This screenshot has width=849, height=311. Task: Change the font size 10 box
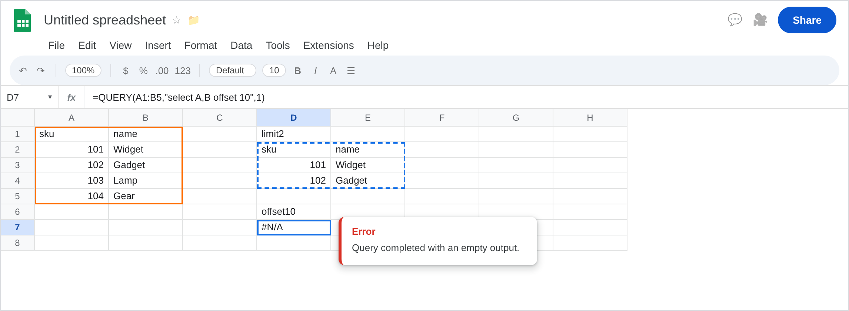point(274,70)
